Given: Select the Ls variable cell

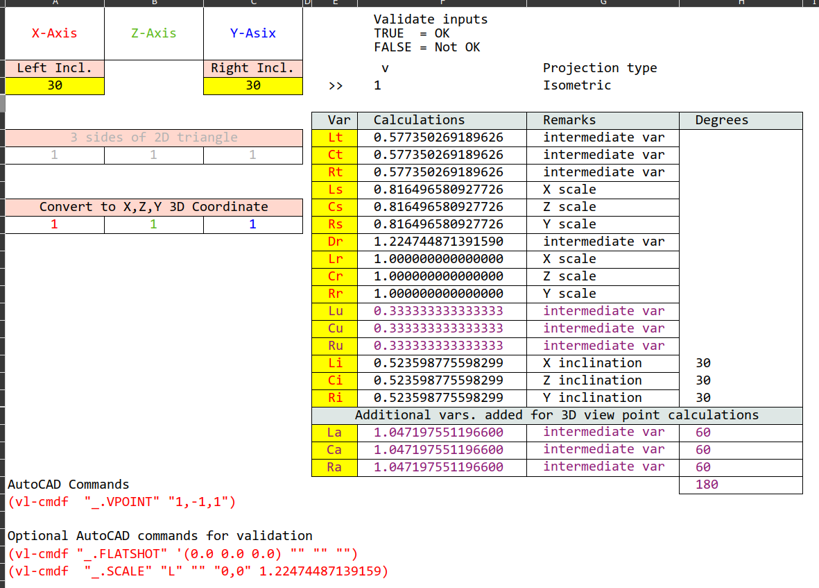Looking at the screenshot, I should coord(335,190).
